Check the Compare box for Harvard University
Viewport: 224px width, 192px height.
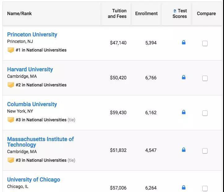(205, 78)
